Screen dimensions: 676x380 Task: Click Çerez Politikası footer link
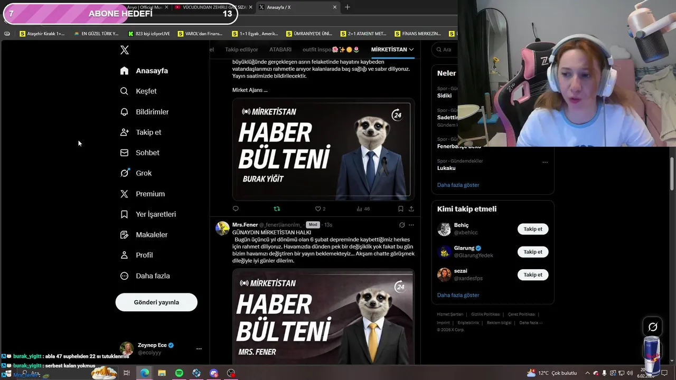(x=521, y=315)
